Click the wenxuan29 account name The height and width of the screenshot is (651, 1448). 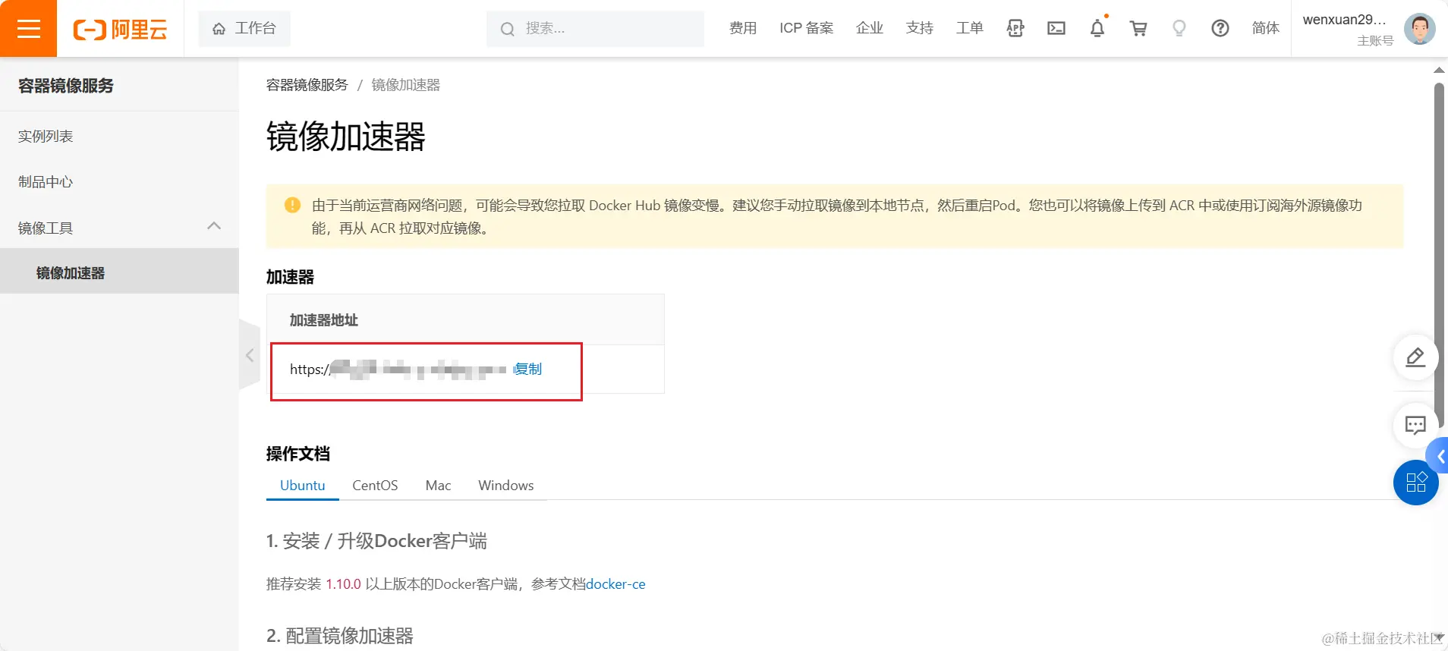(1344, 20)
